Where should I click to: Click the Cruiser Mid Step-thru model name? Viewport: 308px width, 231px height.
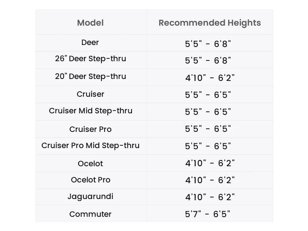90,111
